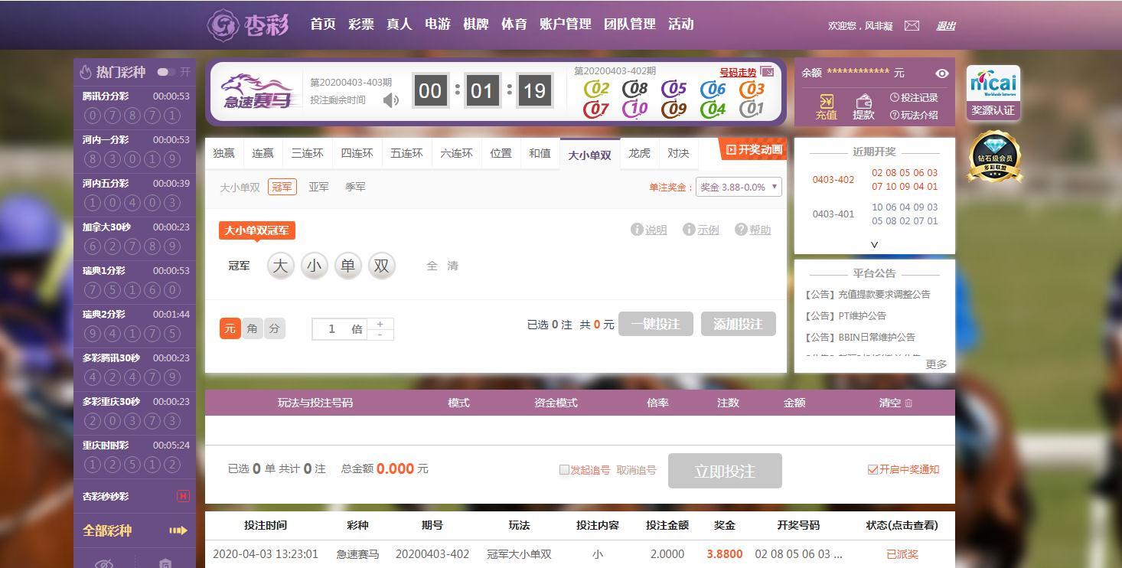Toggle the 热门彩种 on/off switch

coord(165,72)
